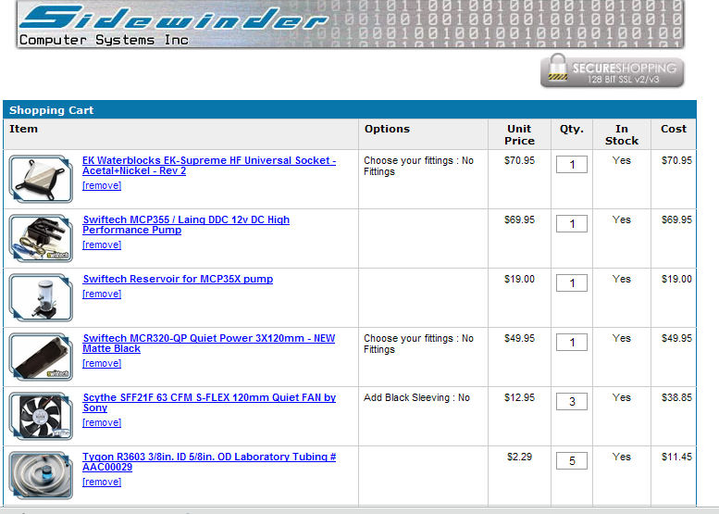Viewport: 719px width, 514px height.
Task: Open the EK Supreme HF waterblock thumbnail
Action: click(x=41, y=179)
